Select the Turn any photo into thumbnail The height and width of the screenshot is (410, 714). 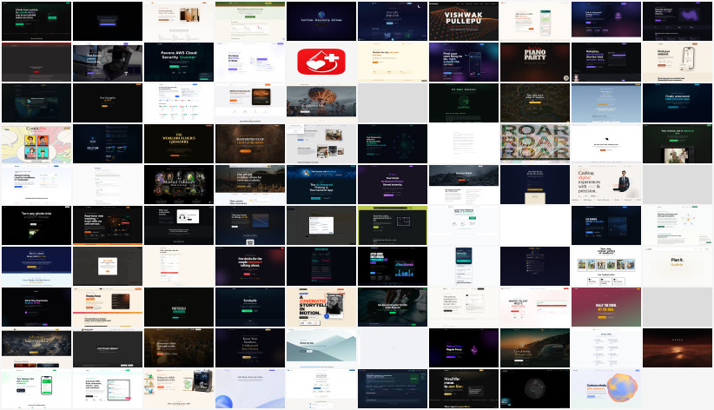tap(36, 226)
